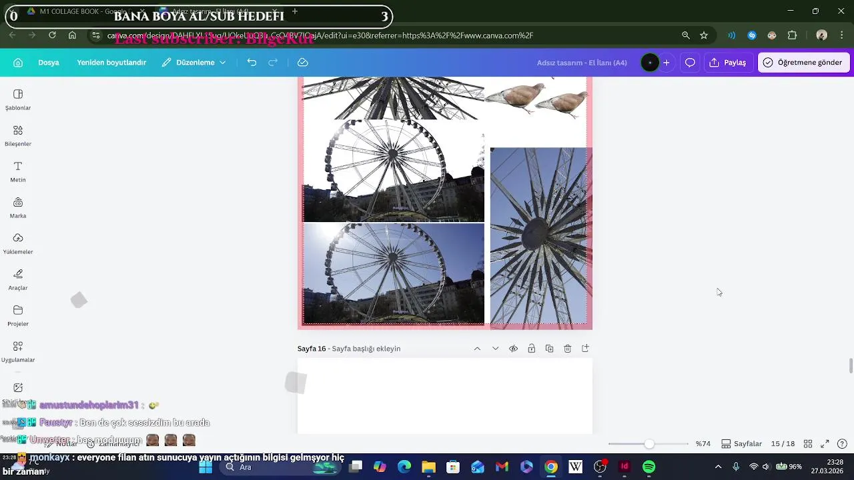Viewport: 854px width, 480px height.
Task: Open the Araçlar drawing tools panel
Action: click(x=18, y=280)
